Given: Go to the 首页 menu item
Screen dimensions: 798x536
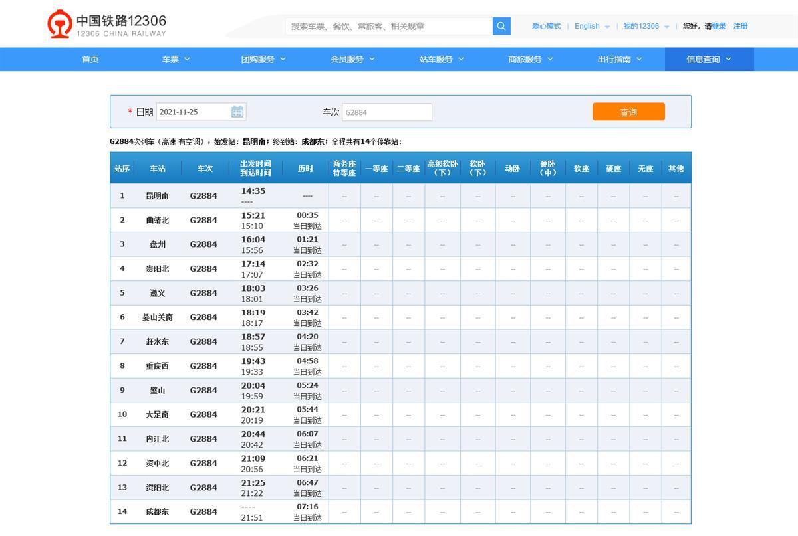Looking at the screenshot, I should click(x=90, y=59).
